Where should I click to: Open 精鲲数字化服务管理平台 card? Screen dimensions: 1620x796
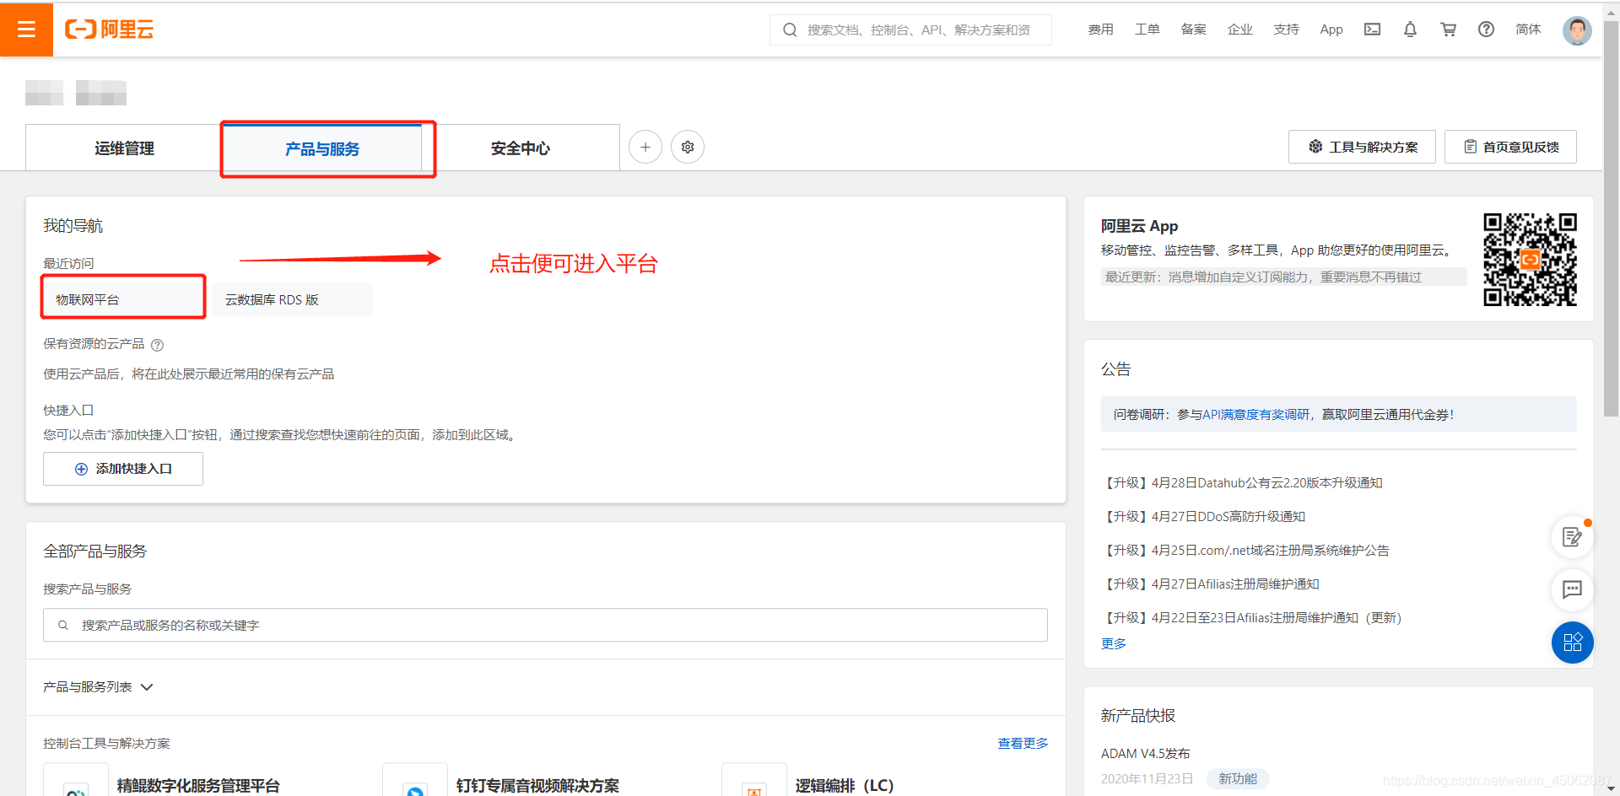[198, 785]
